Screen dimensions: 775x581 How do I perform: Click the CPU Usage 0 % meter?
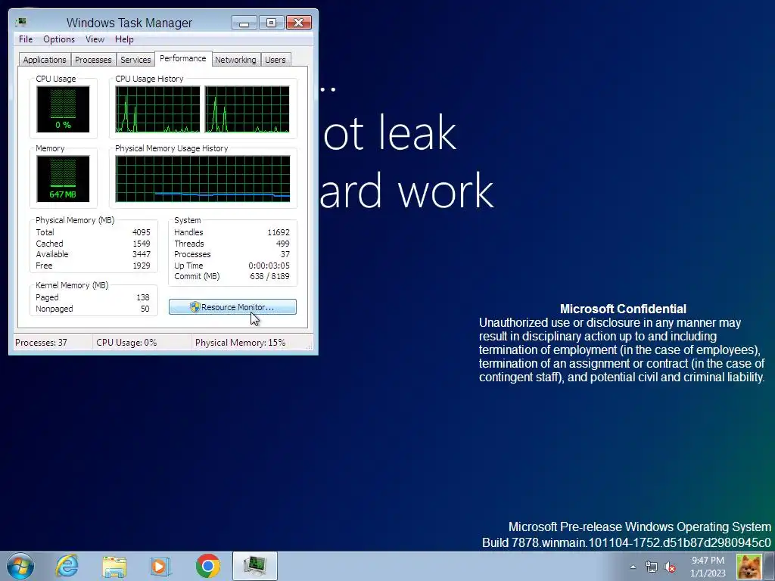[63, 109]
